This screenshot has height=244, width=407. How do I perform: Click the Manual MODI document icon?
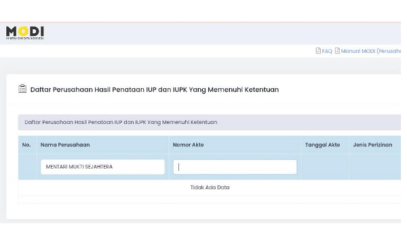click(x=337, y=51)
